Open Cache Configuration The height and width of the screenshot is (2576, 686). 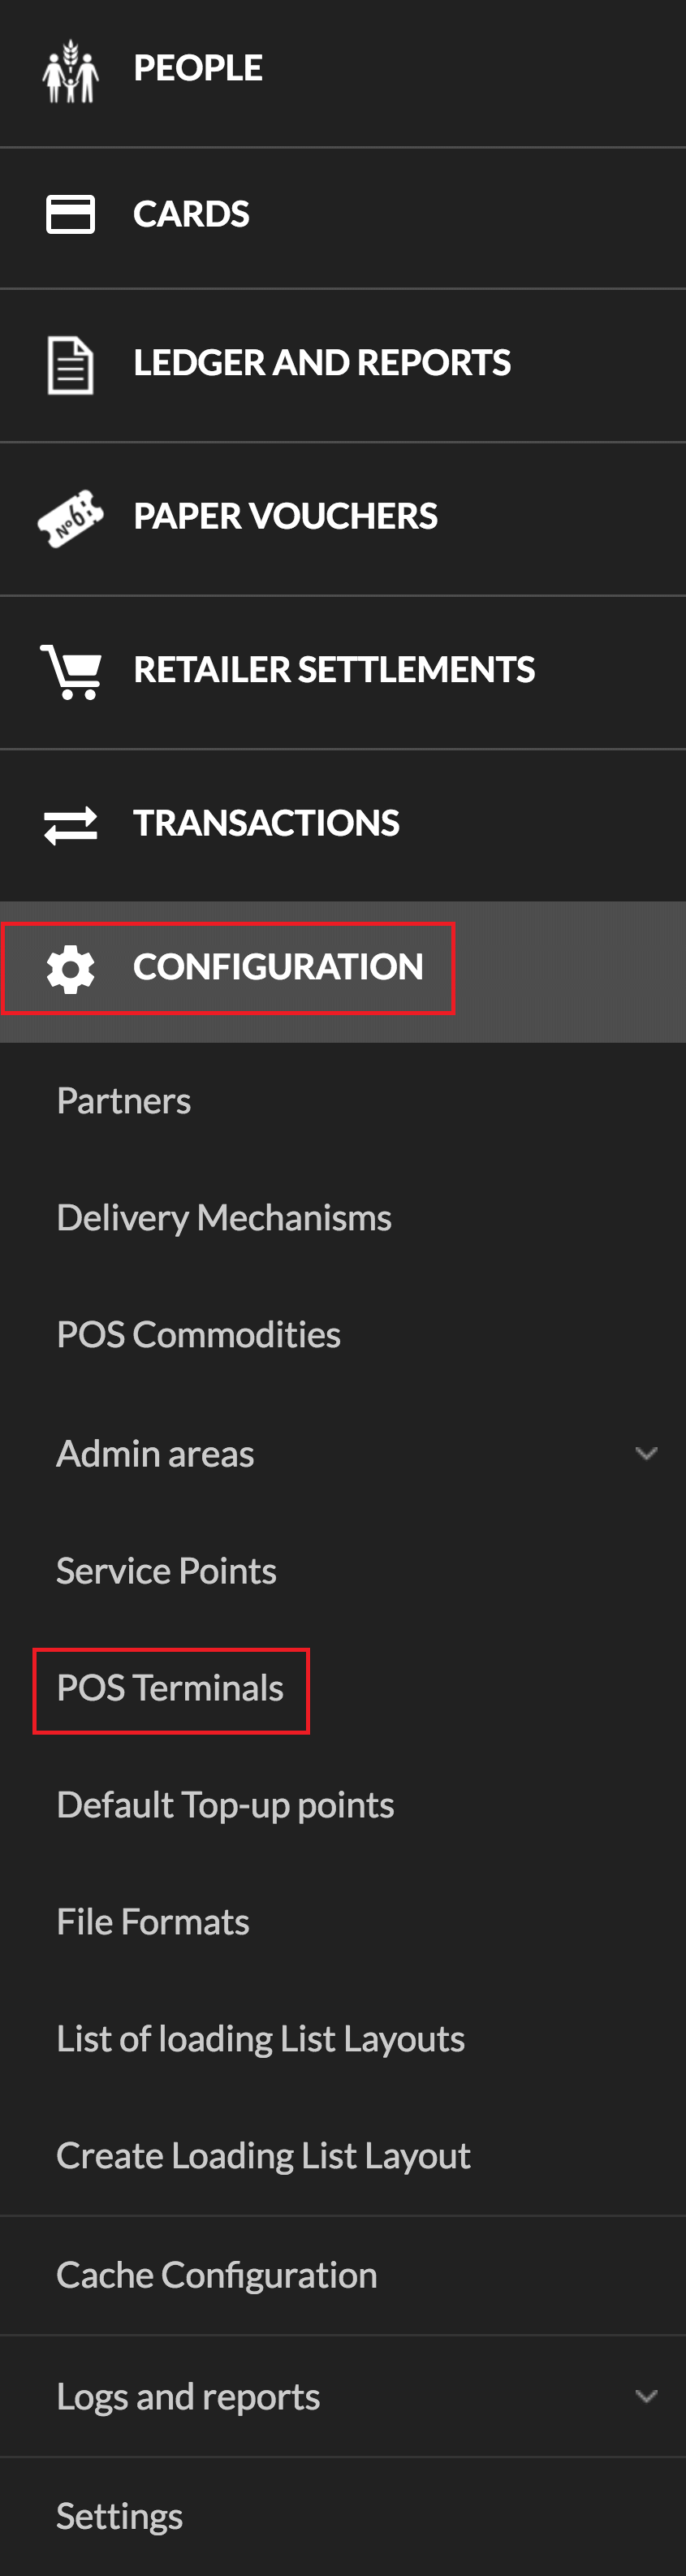(x=216, y=2274)
